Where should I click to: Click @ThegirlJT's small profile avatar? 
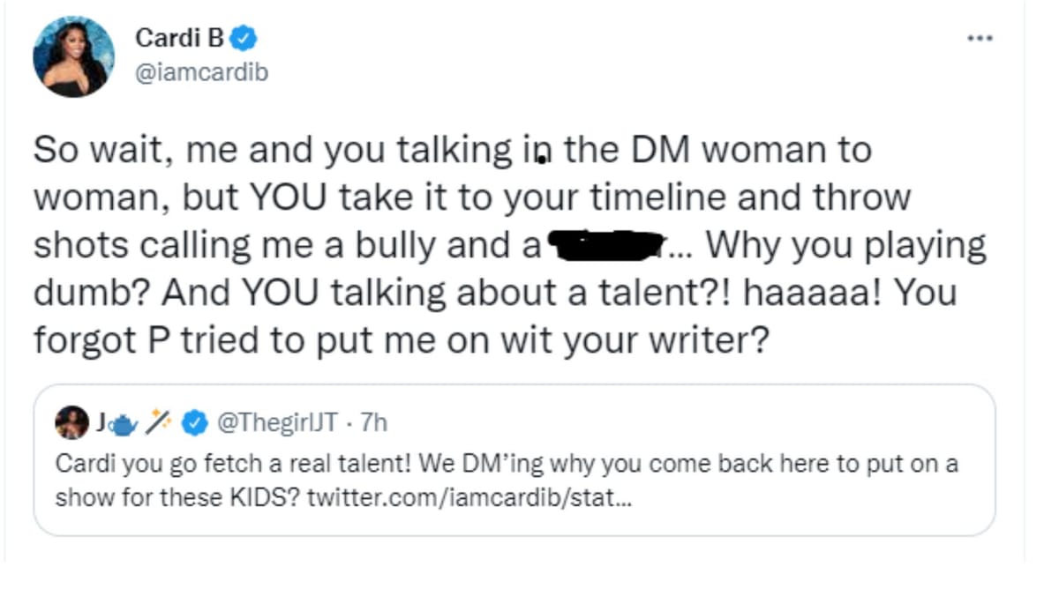pos(71,423)
